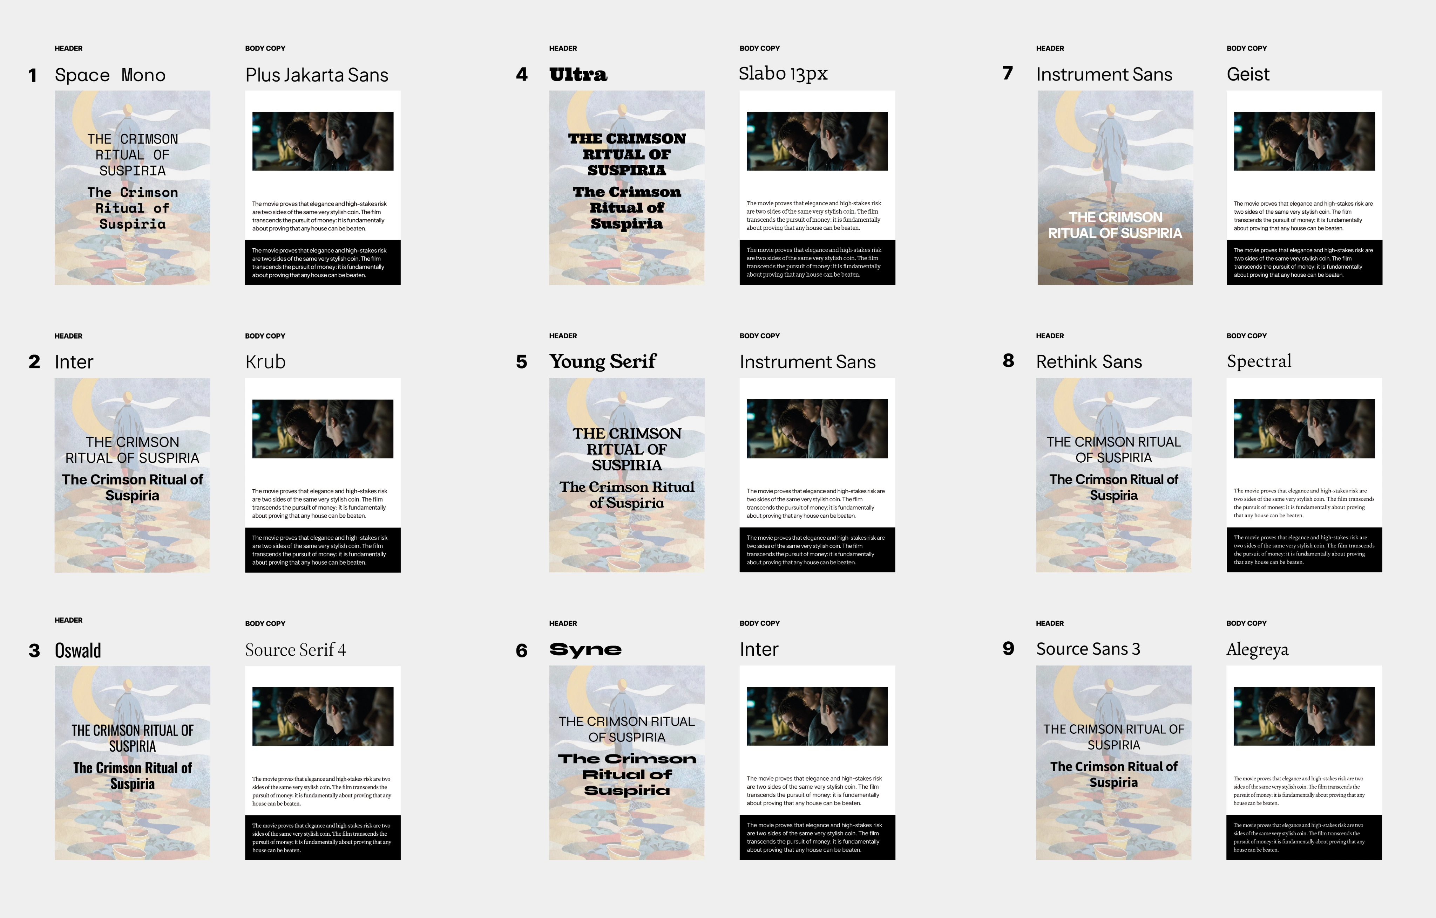Click film still in the Geist card
Screen dimensions: 1436x918
1304,141
